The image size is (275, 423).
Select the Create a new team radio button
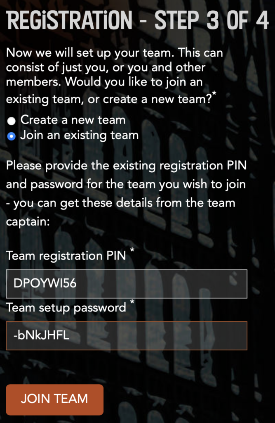[11, 121]
